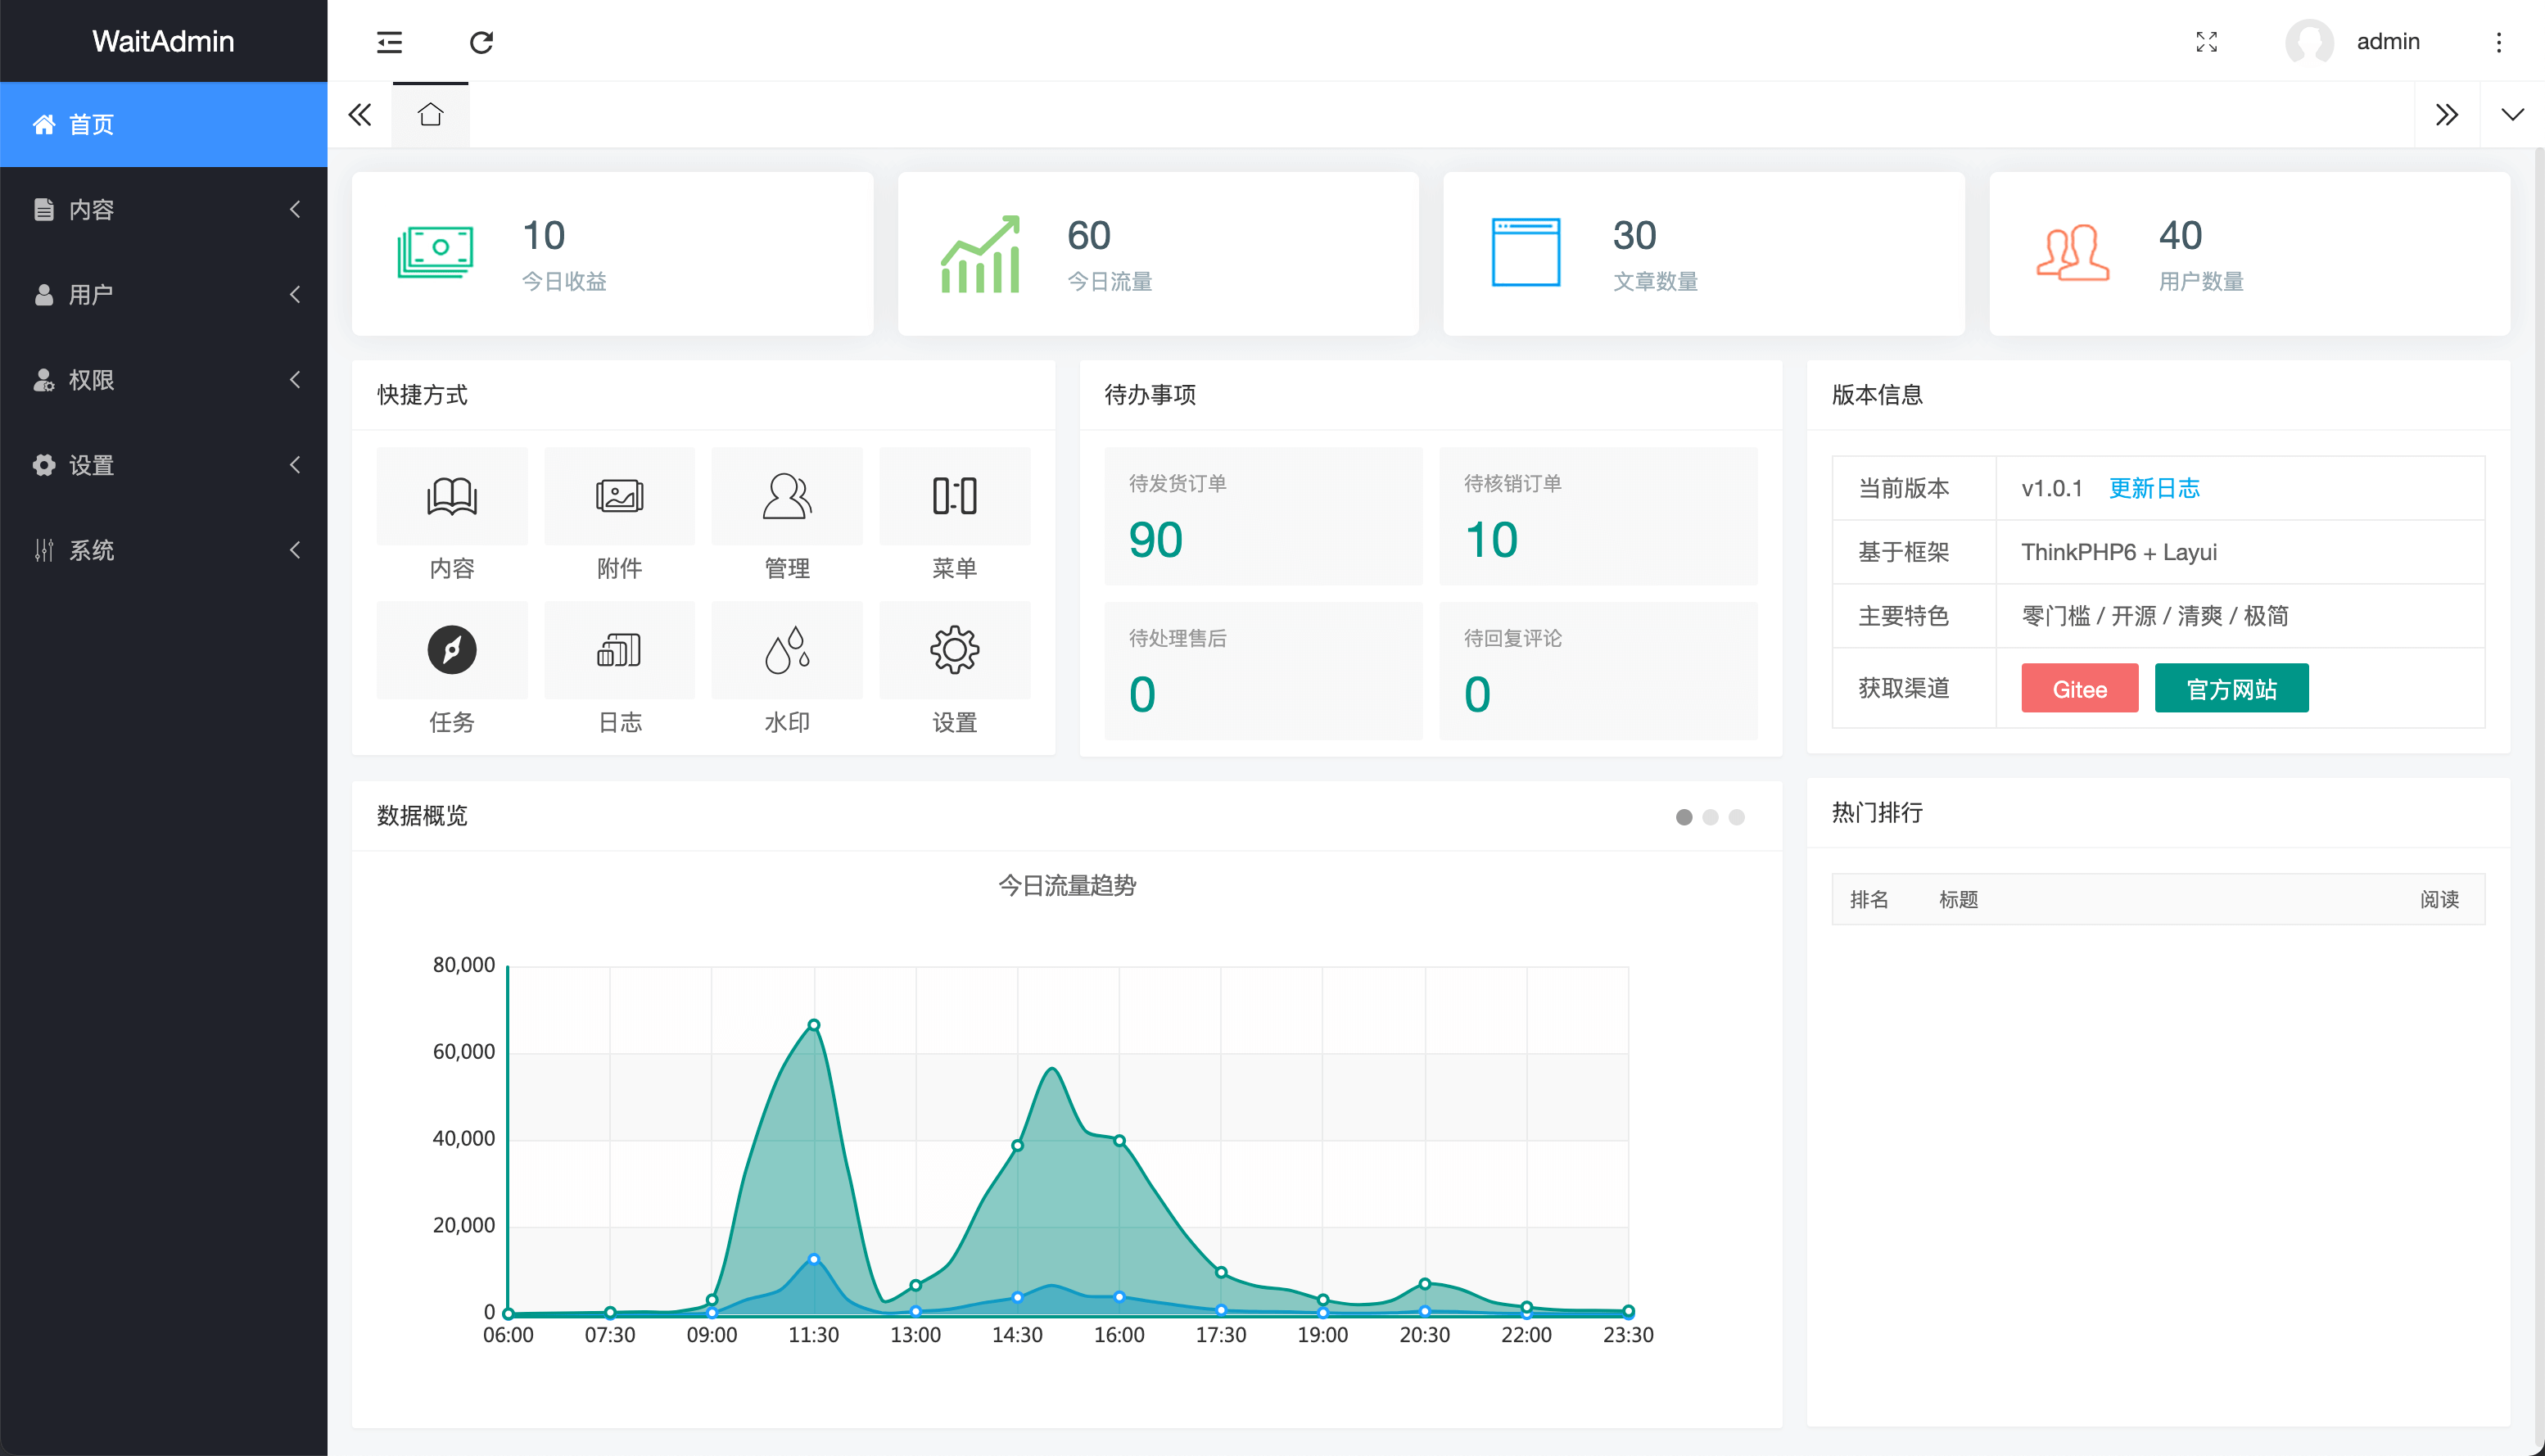Expand the 权限 sidebar menu
The image size is (2545, 1456).
[x=163, y=380]
